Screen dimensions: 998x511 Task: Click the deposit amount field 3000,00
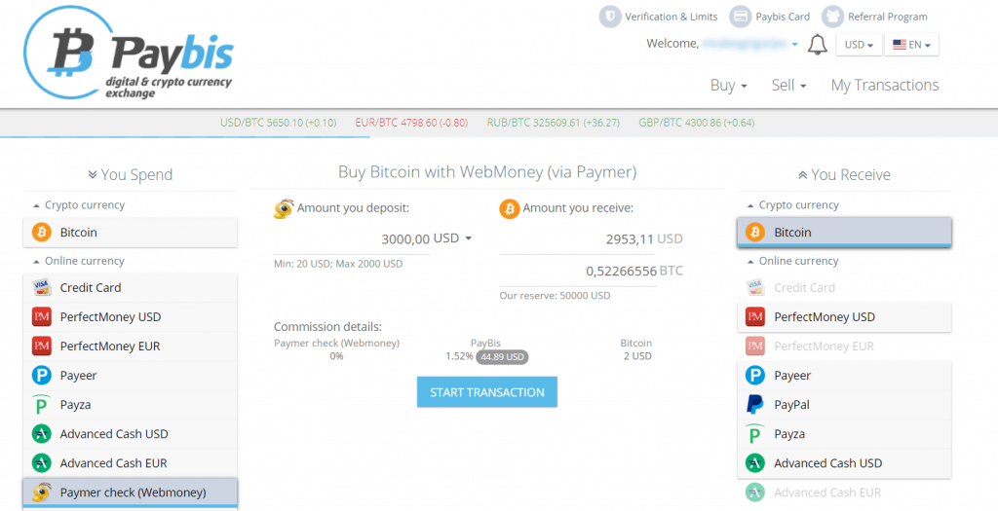click(x=351, y=239)
